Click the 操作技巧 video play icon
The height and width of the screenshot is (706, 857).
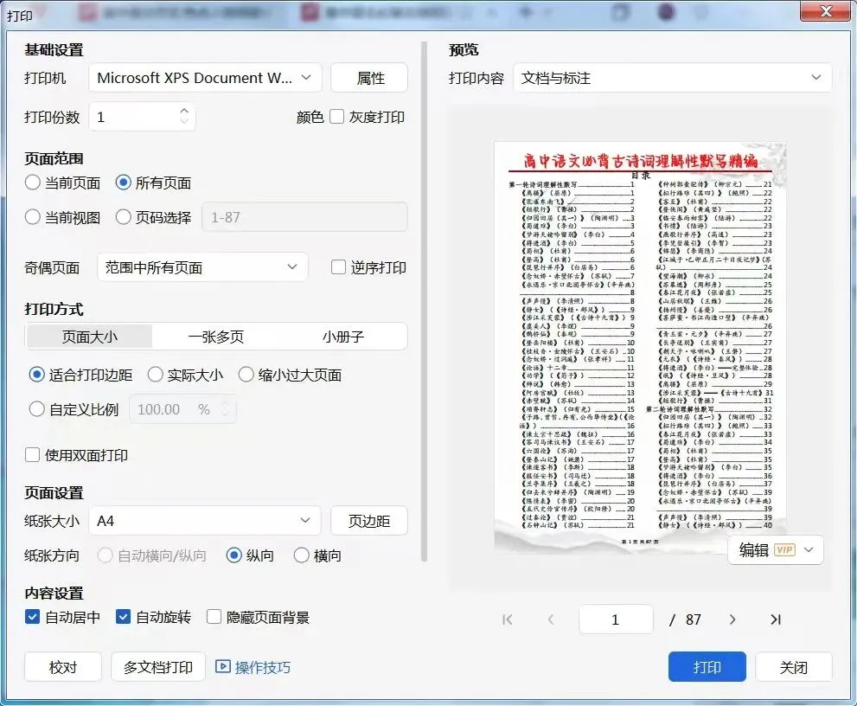pyautogui.click(x=222, y=666)
